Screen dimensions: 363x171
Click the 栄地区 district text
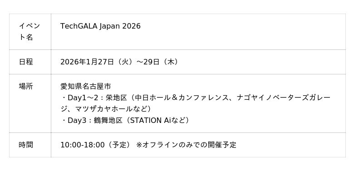(x=117, y=98)
